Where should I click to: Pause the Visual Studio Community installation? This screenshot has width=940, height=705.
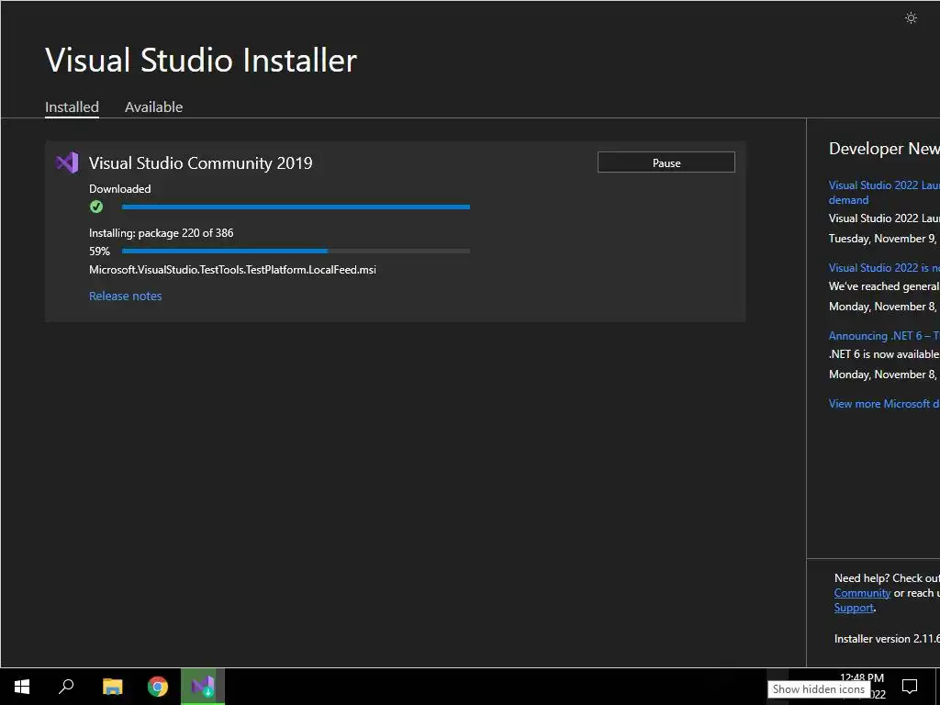(666, 162)
